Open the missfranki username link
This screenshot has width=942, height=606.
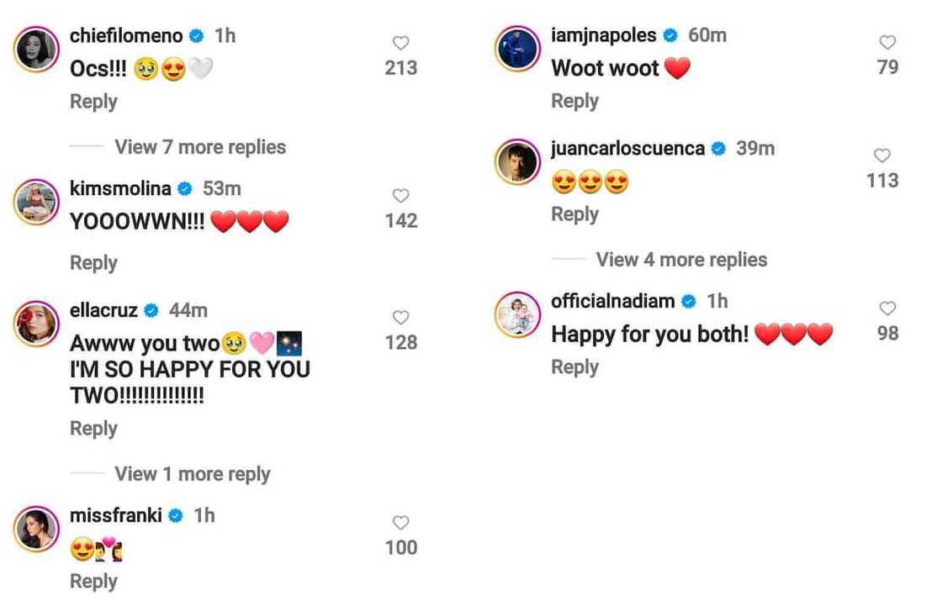tap(115, 515)
